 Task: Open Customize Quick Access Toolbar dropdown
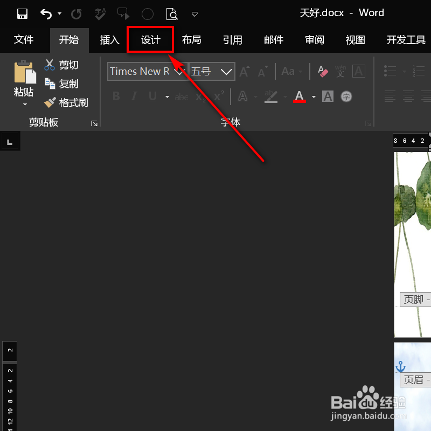[194, 14]
